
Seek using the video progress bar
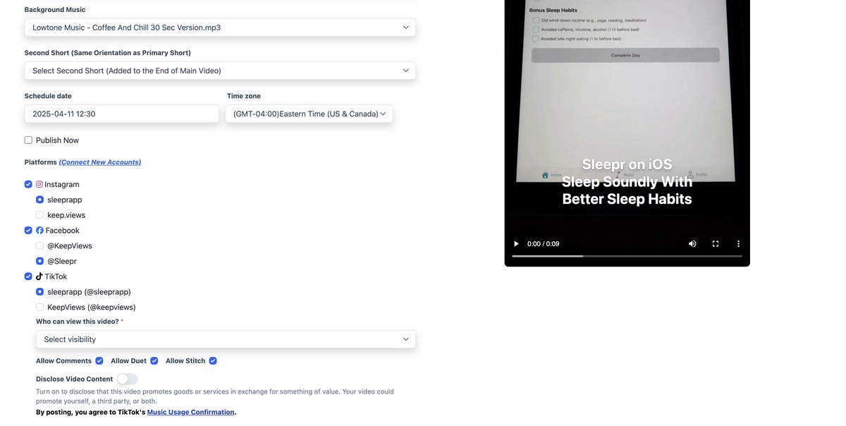point(627,256)
